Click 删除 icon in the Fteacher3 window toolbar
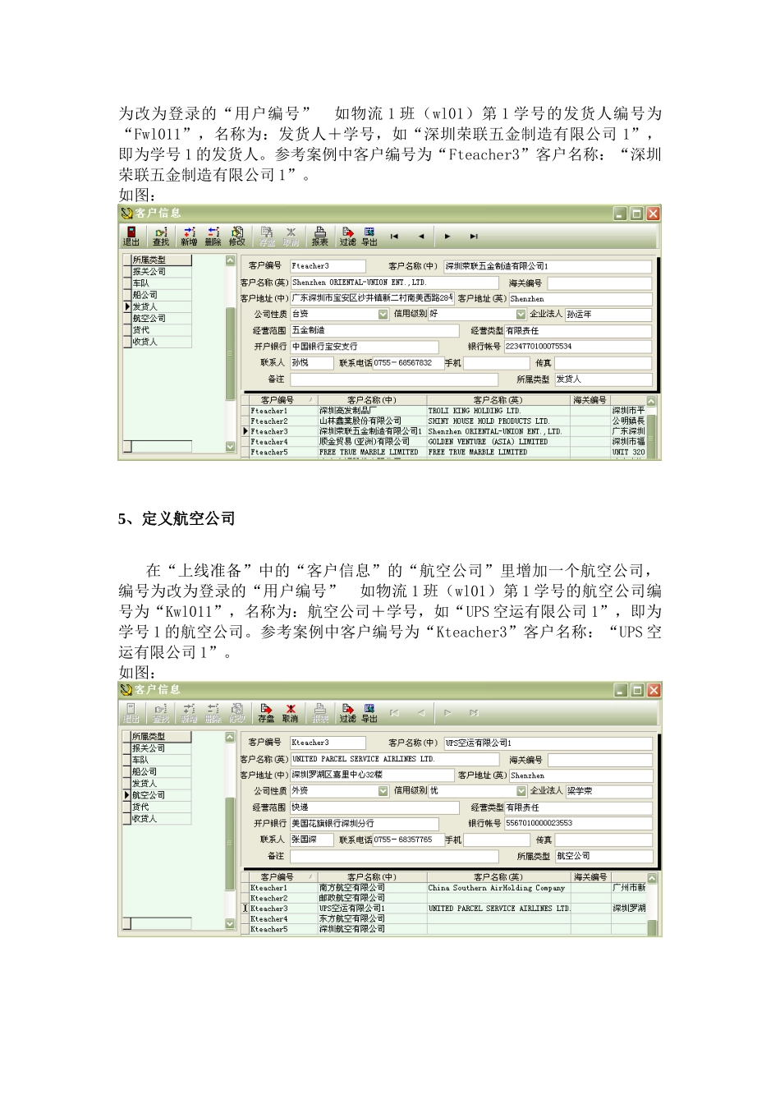 pyautogui.click(x=213, y=236)
